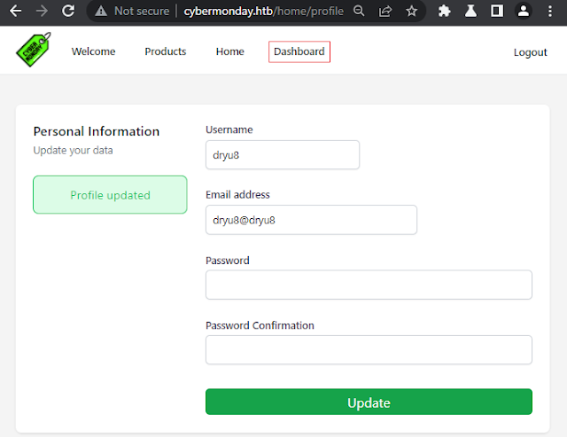Screen dimensions: 567x437
Task: Open the Chrome three-dot menu
Action: point(549,12)
